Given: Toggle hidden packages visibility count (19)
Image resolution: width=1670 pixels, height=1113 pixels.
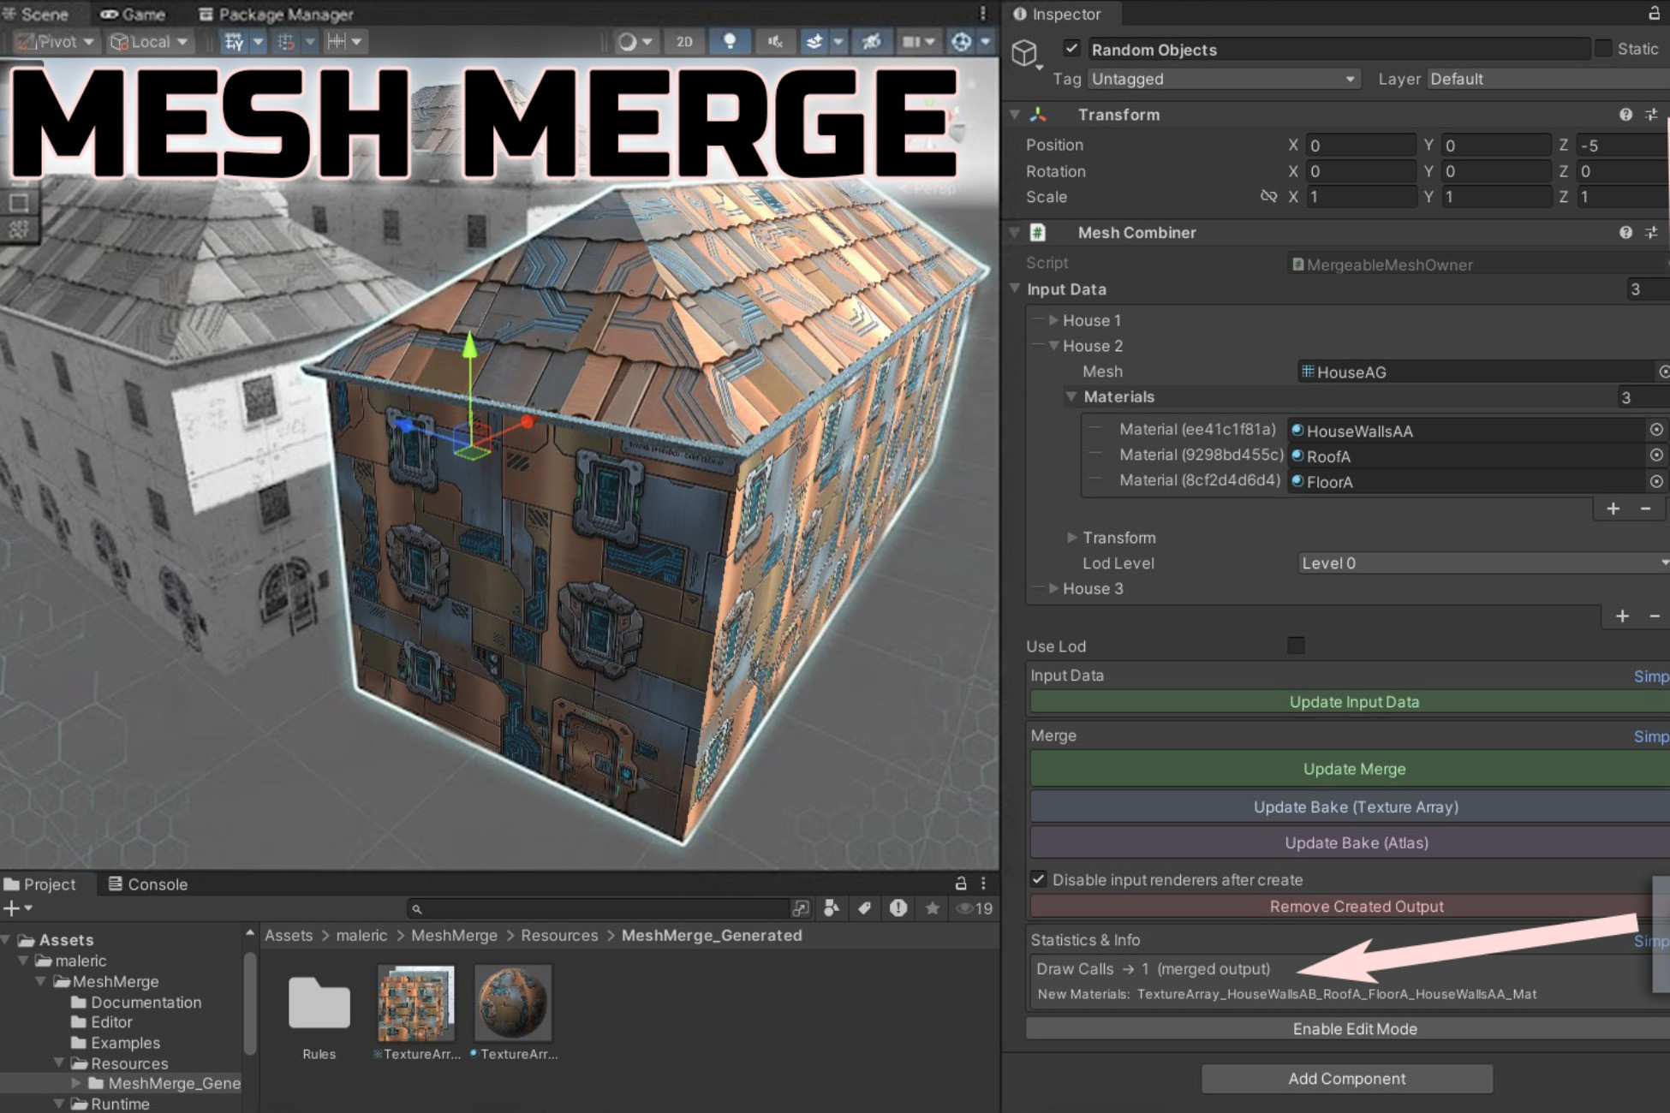Looking at the screenshot, I should pyautogui.click(x=975, y=908).
